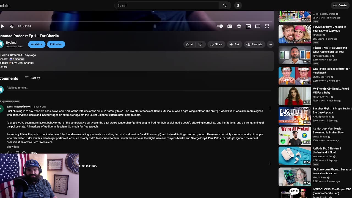
Task: Open the Create menu
Action: [x=340, y=5]
